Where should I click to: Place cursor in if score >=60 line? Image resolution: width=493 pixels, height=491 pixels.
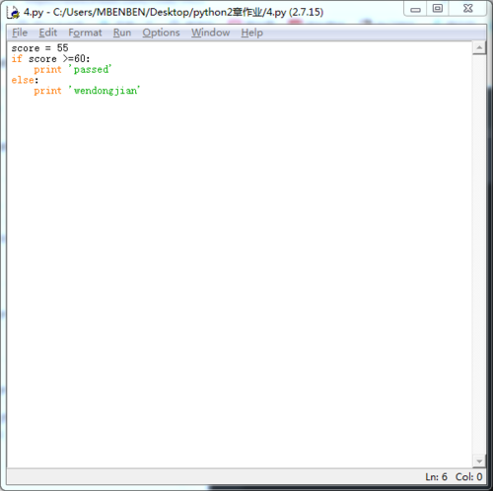tap(50, 59)
